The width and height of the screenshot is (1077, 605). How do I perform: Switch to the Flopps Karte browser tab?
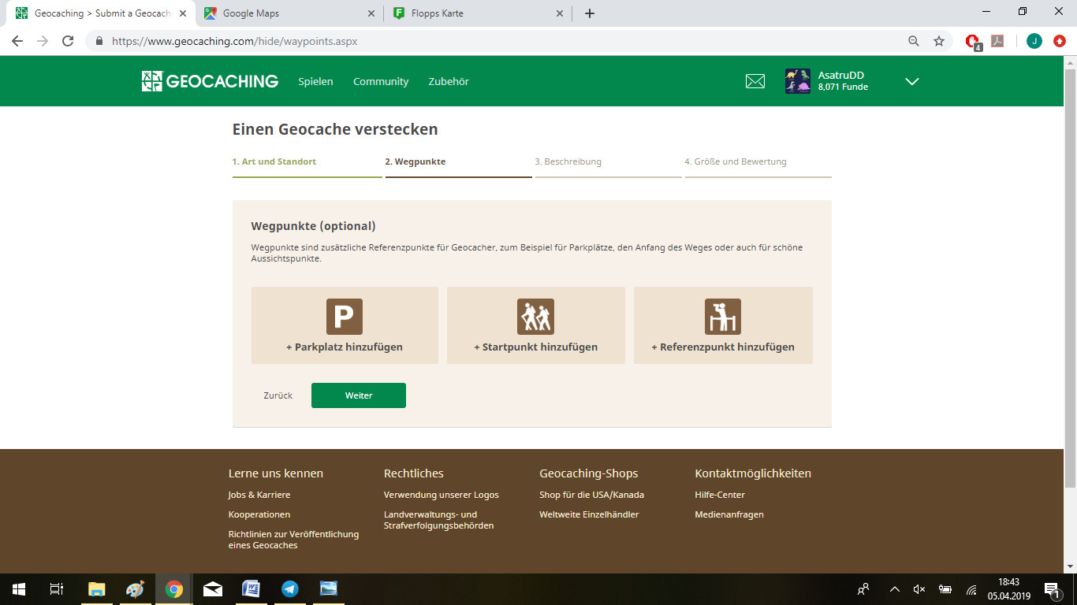(x=479, y=13)
